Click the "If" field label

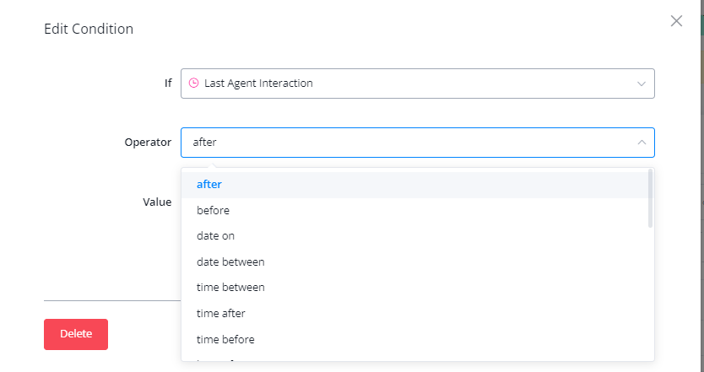pos(168,84)
